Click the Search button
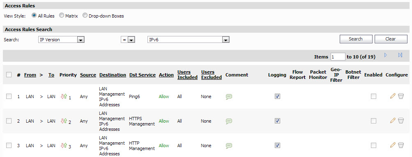 click(x=356, y=39)
